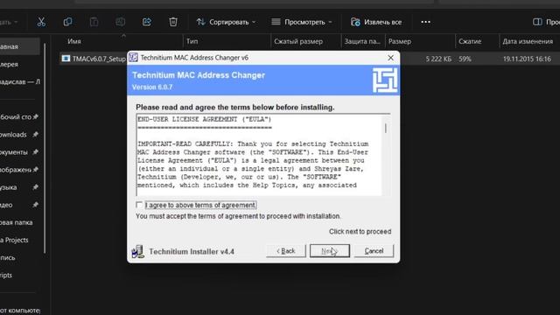This screenshot has height=315, width=560.
Task: Click the Delete trash icon in Explorer toolbar
Action: pyautogui.click(x=173, y=22)
